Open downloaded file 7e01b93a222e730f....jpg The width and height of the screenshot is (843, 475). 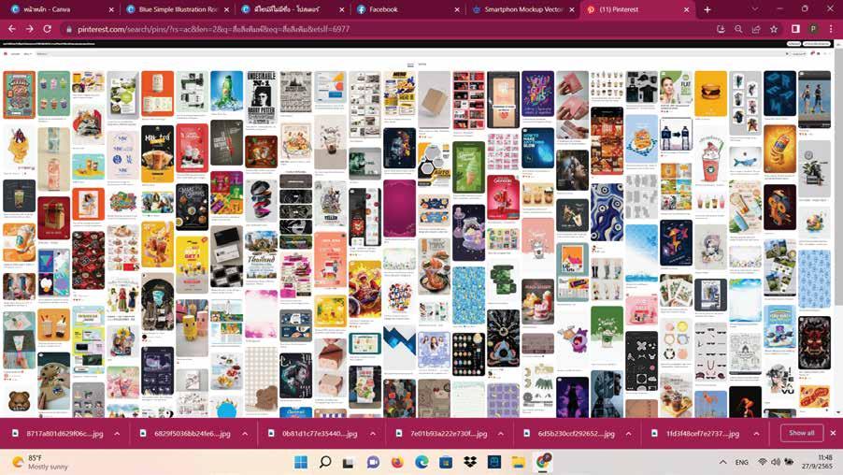tap(441, 433)
